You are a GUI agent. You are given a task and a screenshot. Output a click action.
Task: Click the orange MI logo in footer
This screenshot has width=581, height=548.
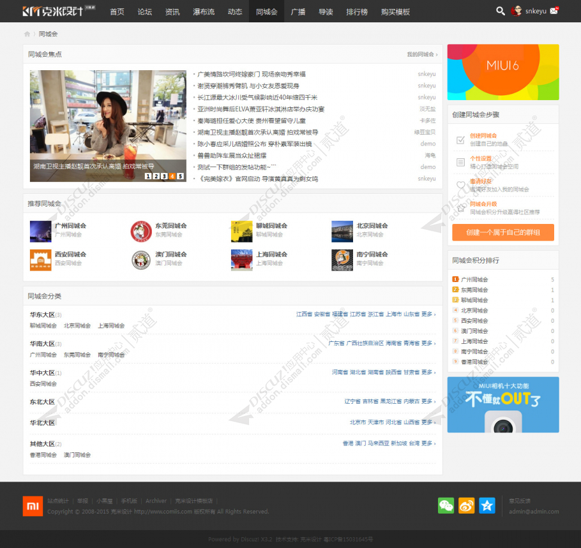33,506
